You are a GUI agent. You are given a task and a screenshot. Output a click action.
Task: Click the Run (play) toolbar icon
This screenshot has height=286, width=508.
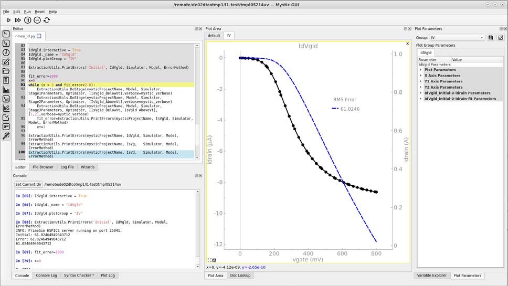[9, 20]
